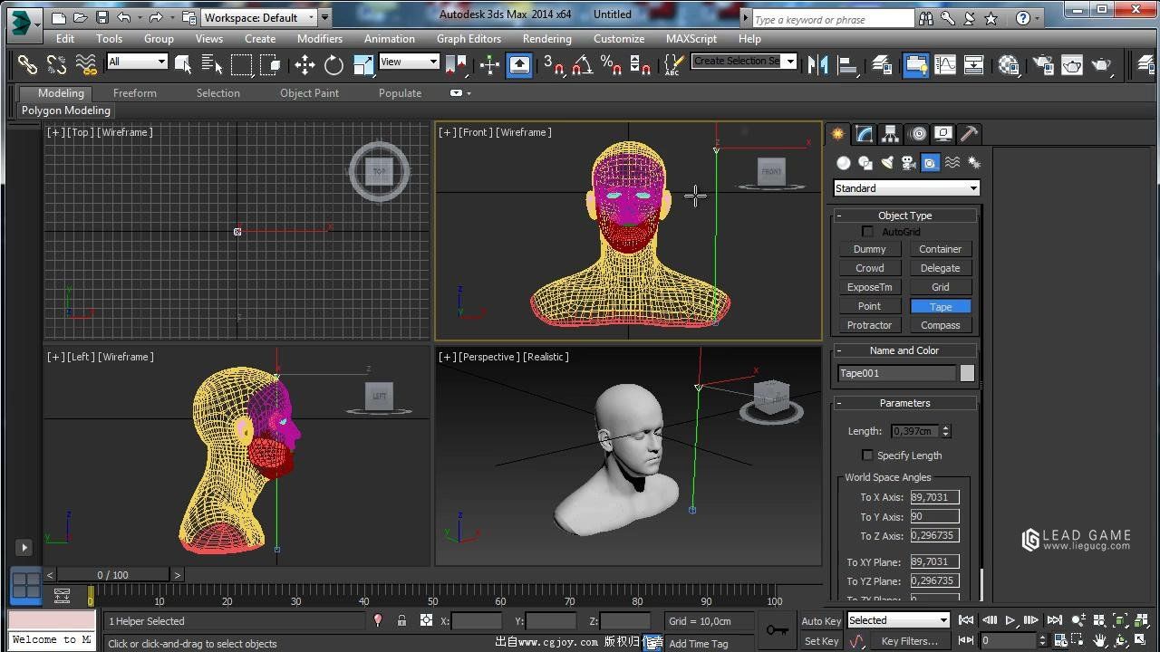
Task: Click the Tape001 object color swatch
Action: coord(967,373)
